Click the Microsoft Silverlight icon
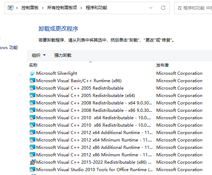Screen dimensions: 212x175 tap(32, 73)
